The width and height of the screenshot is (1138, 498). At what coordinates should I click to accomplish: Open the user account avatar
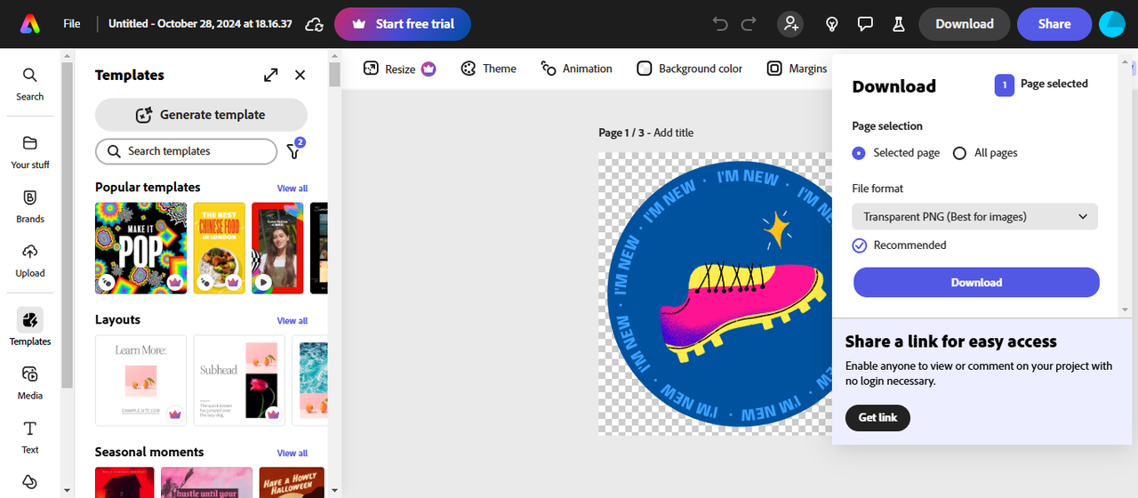(1112, 24)
